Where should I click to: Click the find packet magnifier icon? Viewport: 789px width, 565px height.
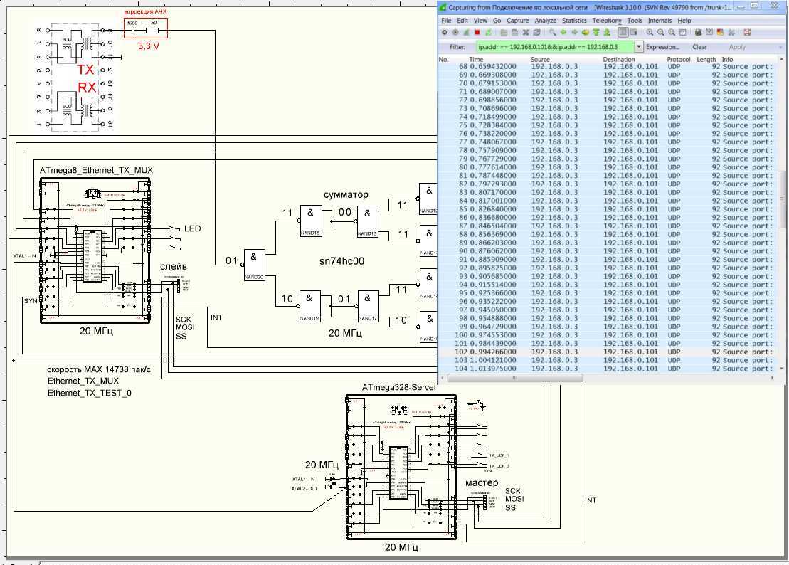pos(553,33)
